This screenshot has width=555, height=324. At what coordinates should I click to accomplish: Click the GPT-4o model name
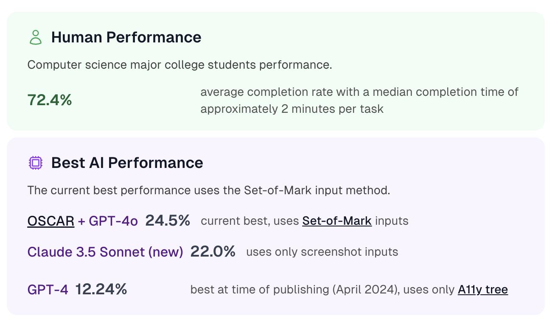[113, 221]
